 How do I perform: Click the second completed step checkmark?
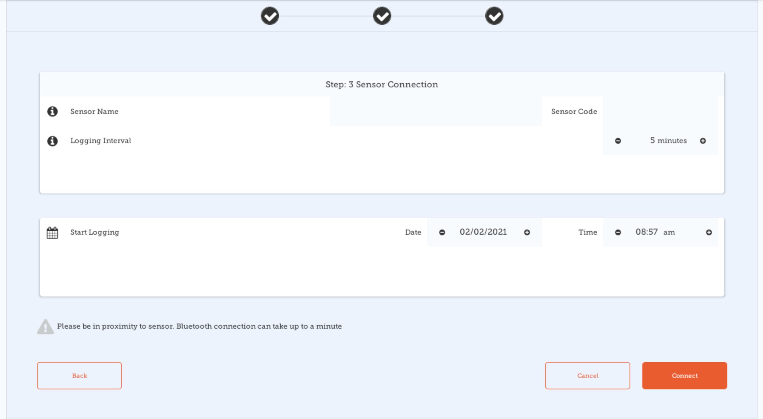(x=382, y=16)
